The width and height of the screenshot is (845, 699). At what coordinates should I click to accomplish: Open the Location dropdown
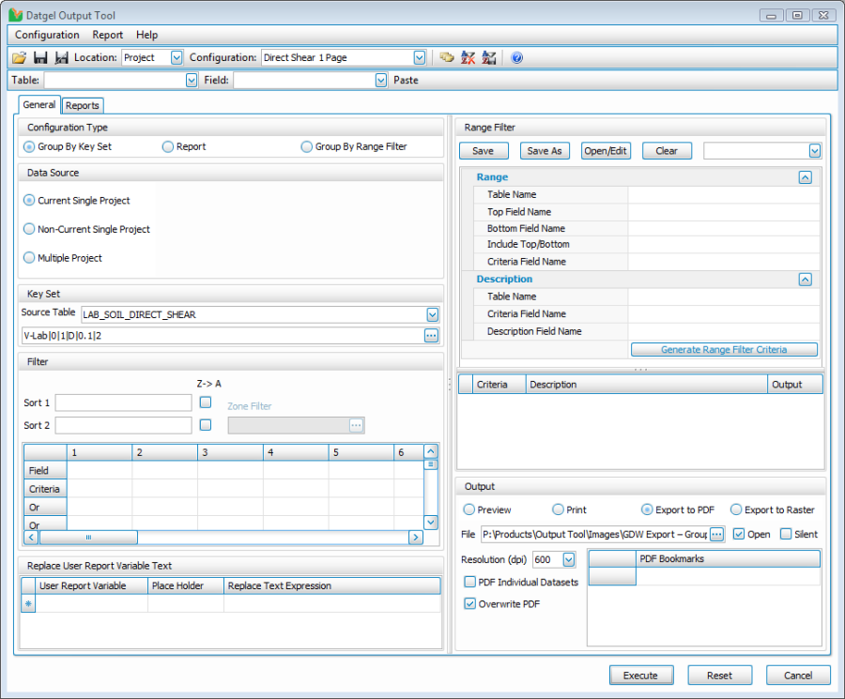tap(177, 57)
